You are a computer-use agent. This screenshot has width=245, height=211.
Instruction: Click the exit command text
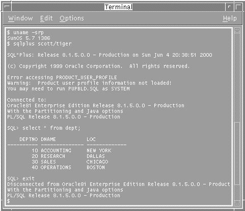point(29,178)
